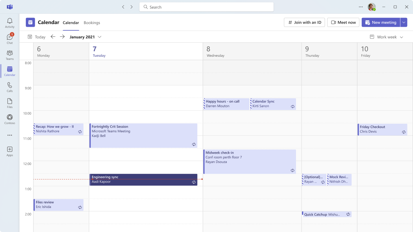
Task: Click recurrence icon on Files review
Action: pyautogui.click(x=80, y=207)
